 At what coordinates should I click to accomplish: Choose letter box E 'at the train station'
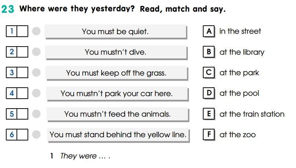[209, 114]
